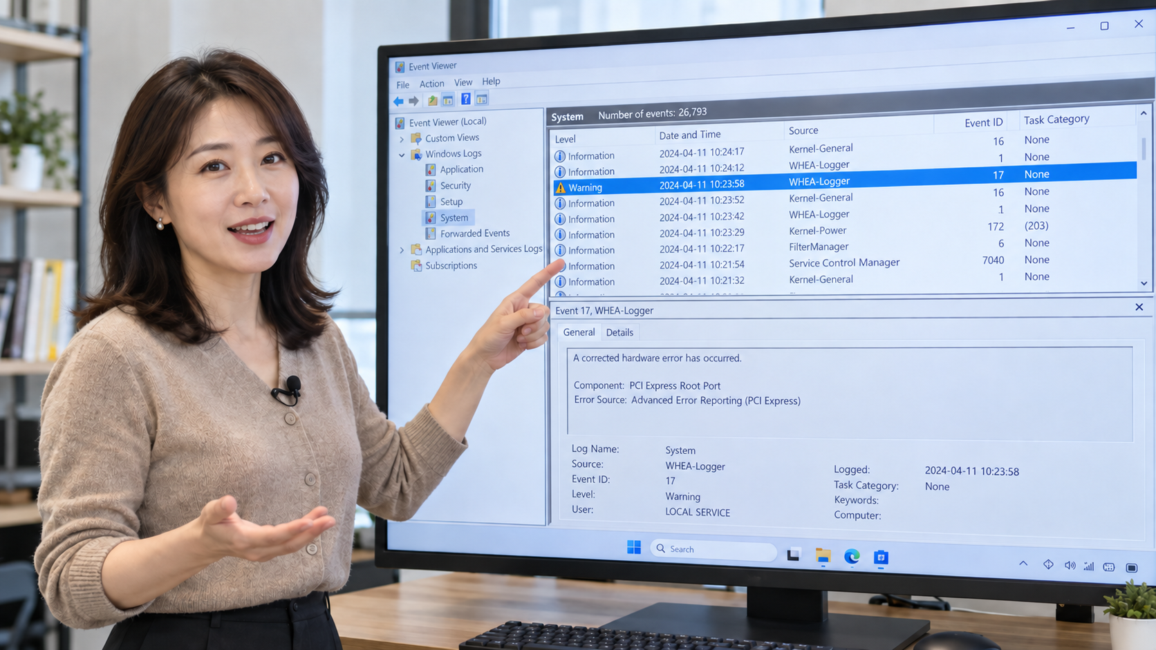Image resolution: width=1156 pixels, height=650 pixels.
Task: Switch to the Details tab
Action: point(619,332)
